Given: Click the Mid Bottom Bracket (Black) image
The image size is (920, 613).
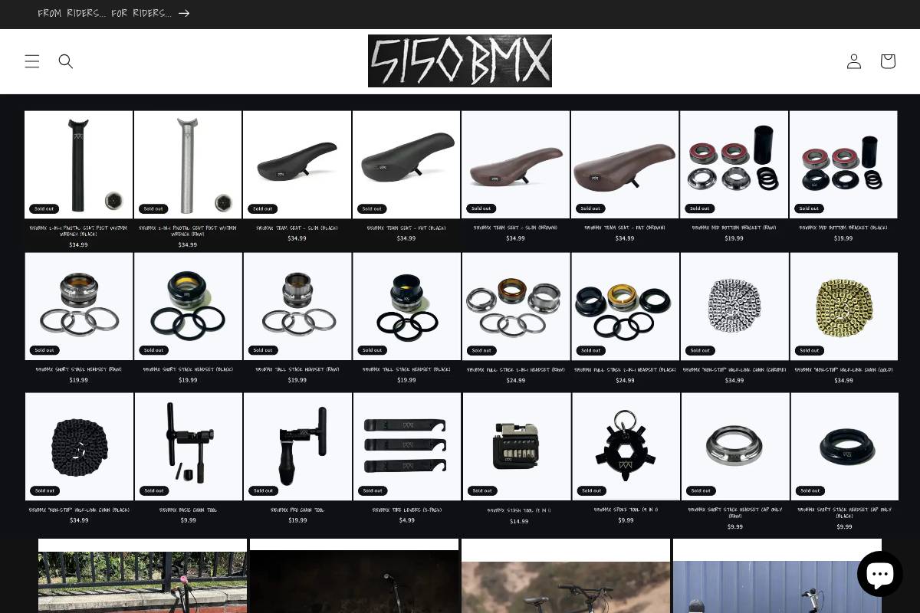Looking at the screenshot, I should coord(843,164).
